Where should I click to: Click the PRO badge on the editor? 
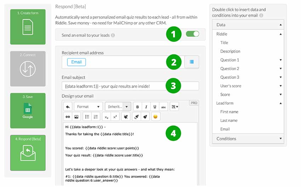tap(194, 103)
